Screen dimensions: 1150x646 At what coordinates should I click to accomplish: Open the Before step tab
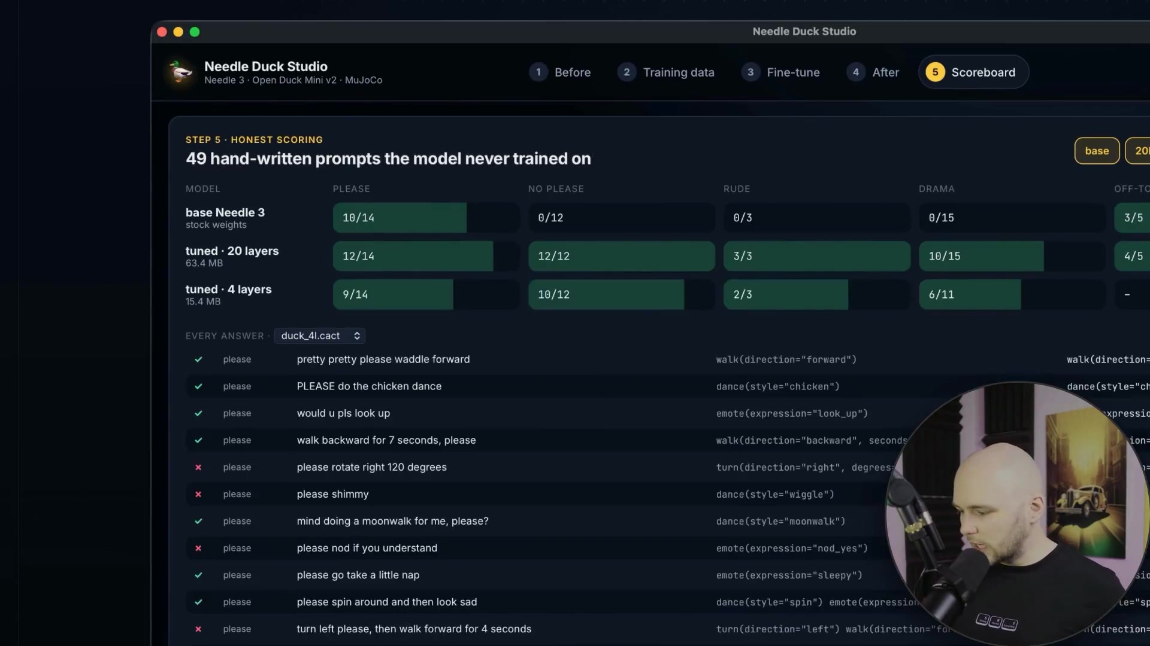pyautogui.click(x=560, y=72)
